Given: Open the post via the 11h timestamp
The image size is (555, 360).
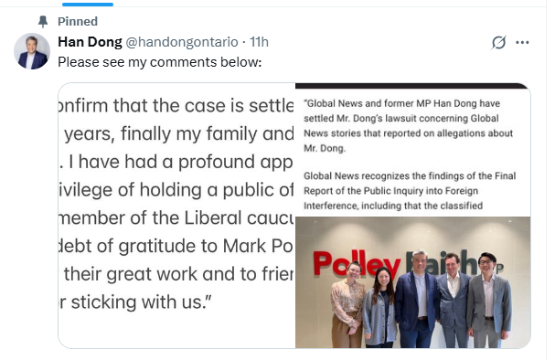Looking at the screenshot, I should click(259, 42).
